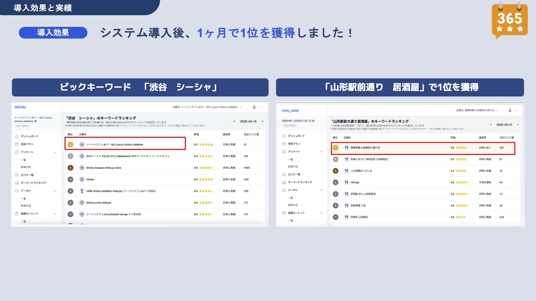Open キーワードランキング in the MEOAI sidebar
The image size is (536, 301).
33,183
